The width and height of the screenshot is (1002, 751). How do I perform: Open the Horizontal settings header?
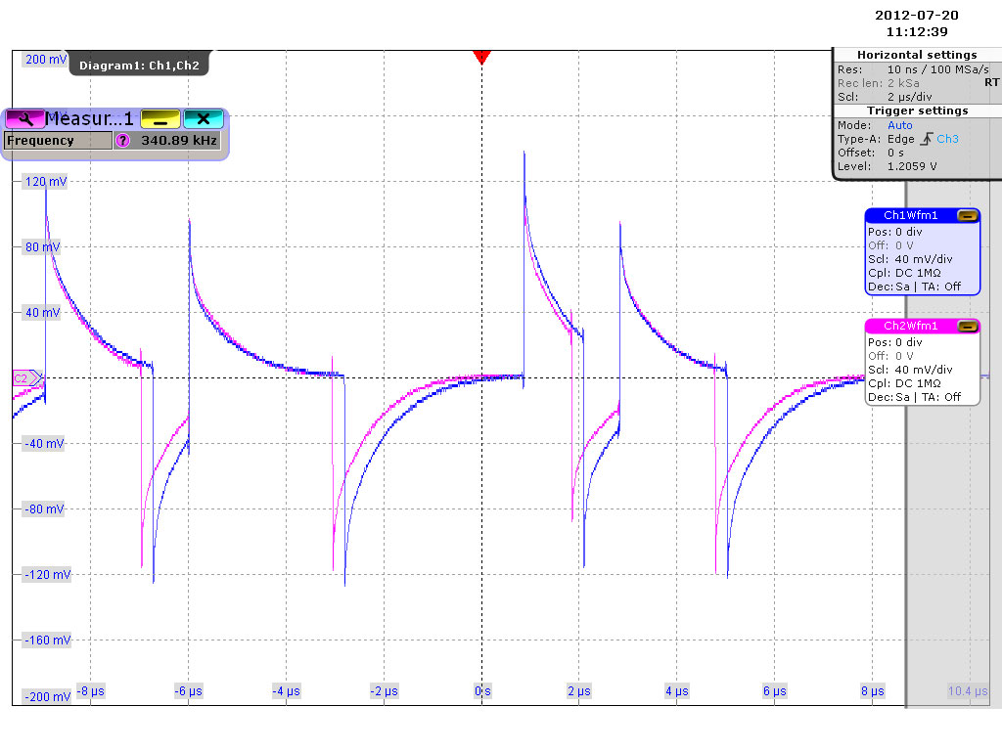(917, 55)
